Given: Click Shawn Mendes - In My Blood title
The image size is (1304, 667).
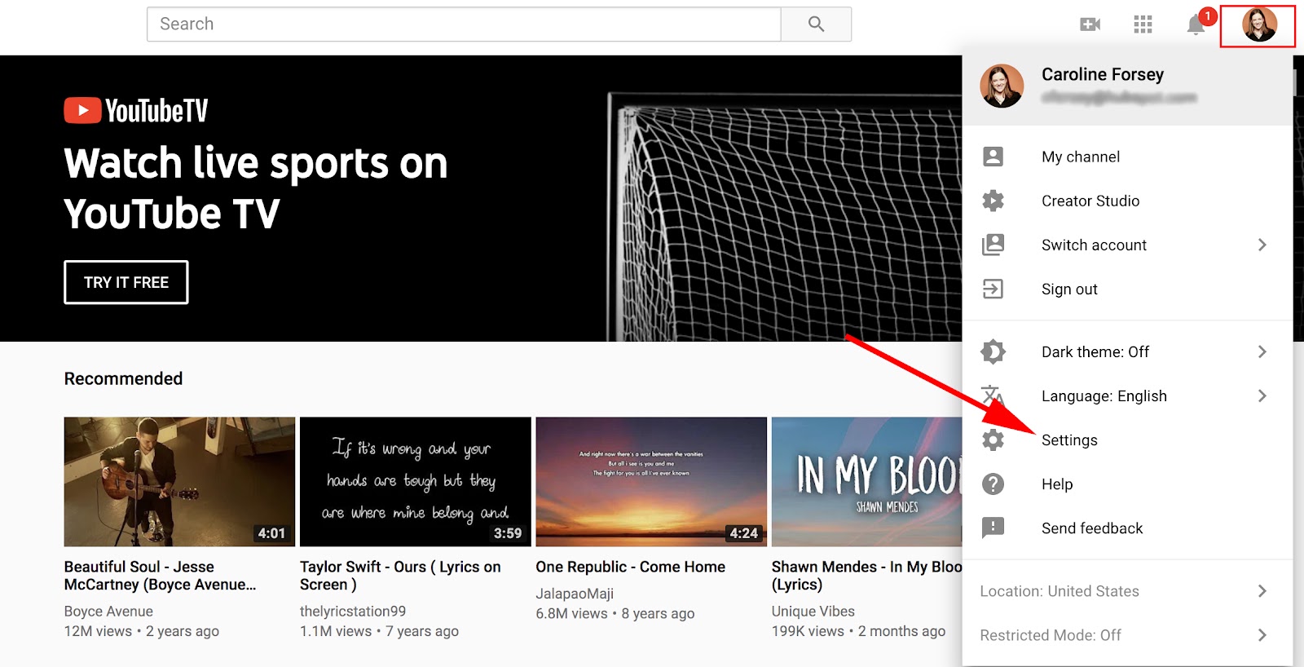Looking at the screenshot, I should coord(867,576).
